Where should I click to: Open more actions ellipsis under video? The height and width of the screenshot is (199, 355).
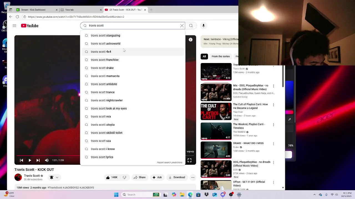[x=193, y=177]
